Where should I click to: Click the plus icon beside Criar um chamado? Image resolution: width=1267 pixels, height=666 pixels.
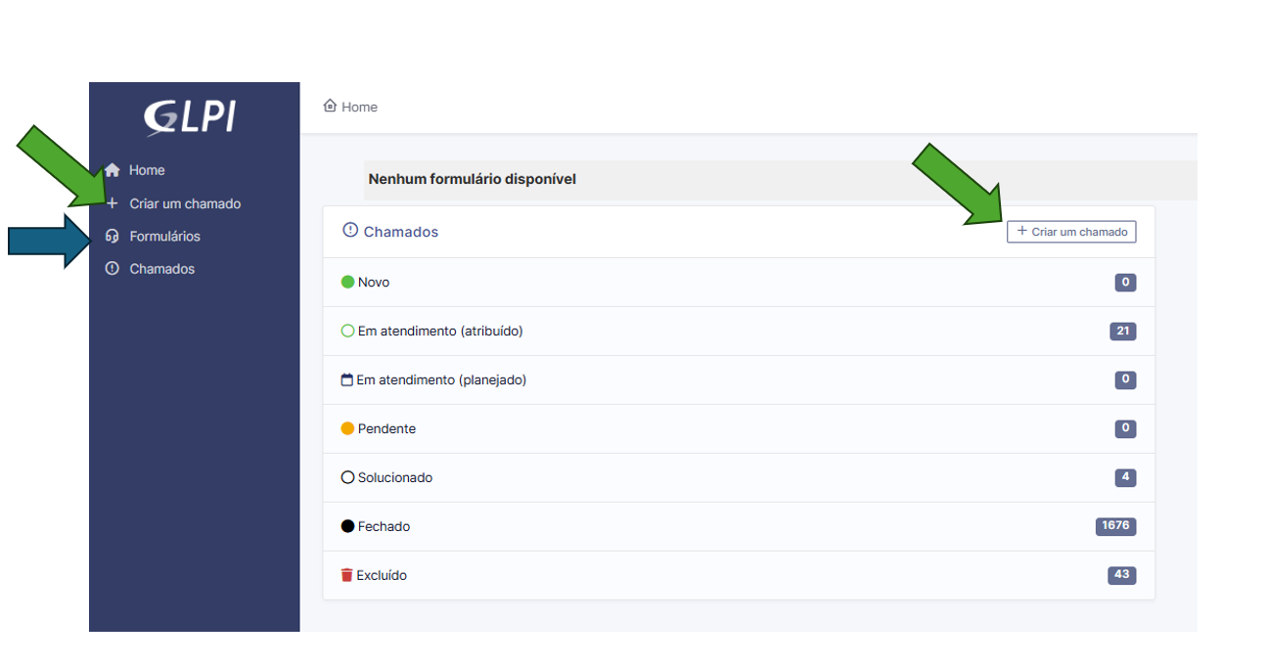pyautogui.click(x=112, y=203)
